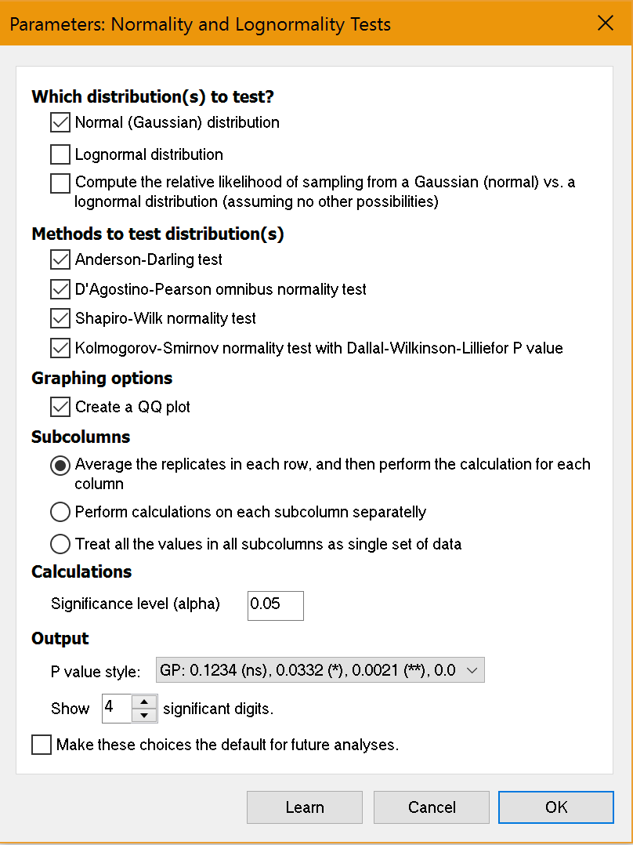Screen dimensions: 633x845
Task: Uncheck the Kolmogorov-Smirnov normality test
Action: pyautogui.click(x=60, y=347)
